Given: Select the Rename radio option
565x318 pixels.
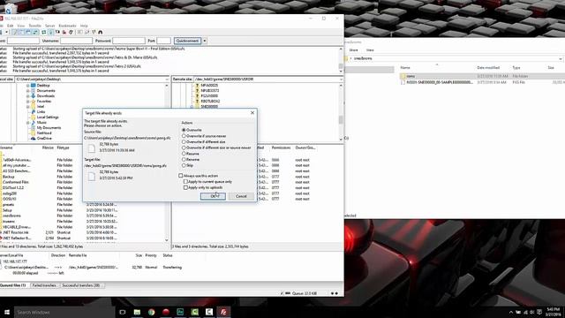Looking at the screenshot, I should 184,159.
